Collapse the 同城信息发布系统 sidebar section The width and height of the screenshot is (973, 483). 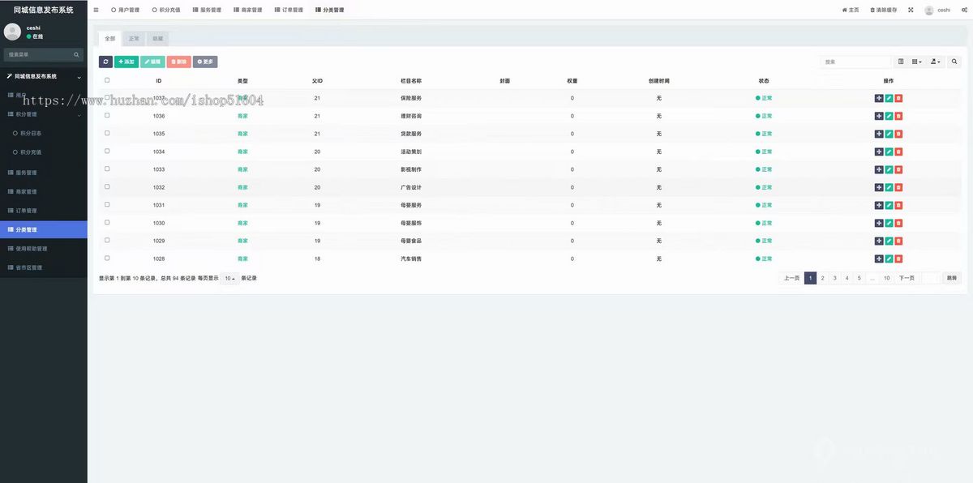pos(43,76)
